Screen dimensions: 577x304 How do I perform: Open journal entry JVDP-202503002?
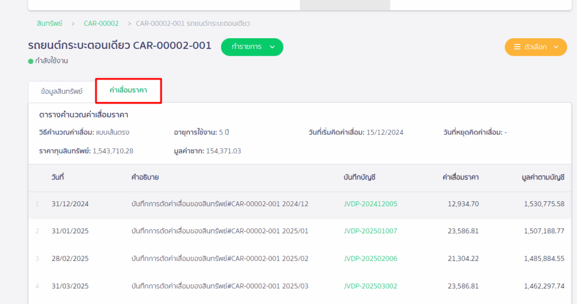[370, 286]
